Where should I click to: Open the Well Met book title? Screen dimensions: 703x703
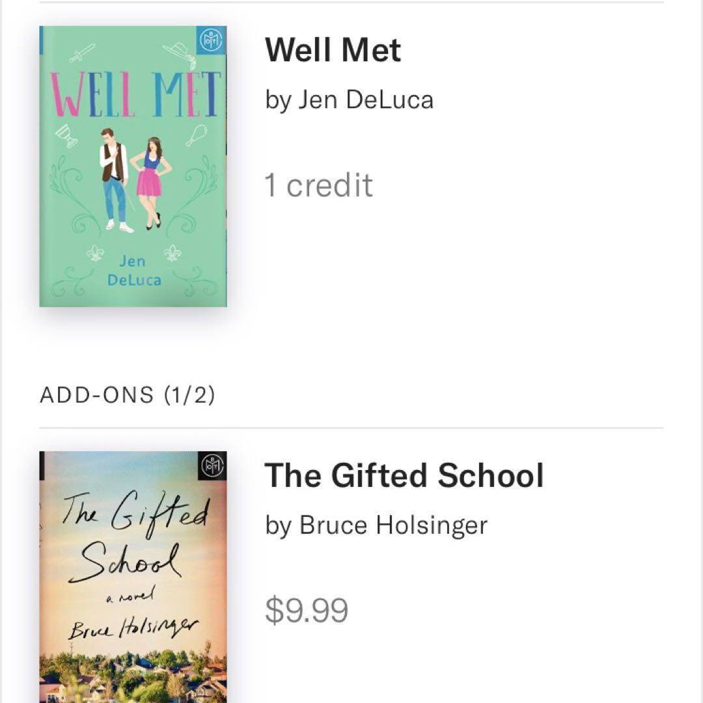(x=333, y=50)
